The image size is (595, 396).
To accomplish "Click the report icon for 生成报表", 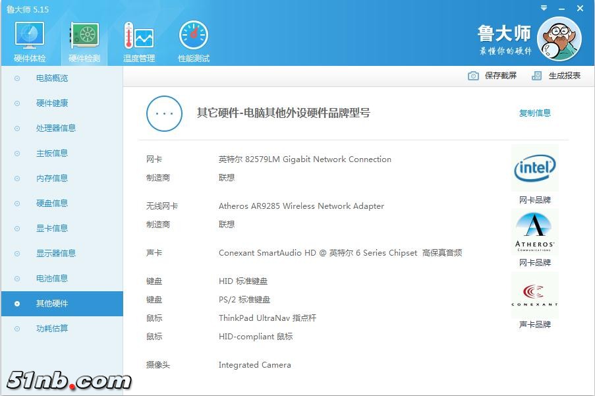I will click(537, 76).
